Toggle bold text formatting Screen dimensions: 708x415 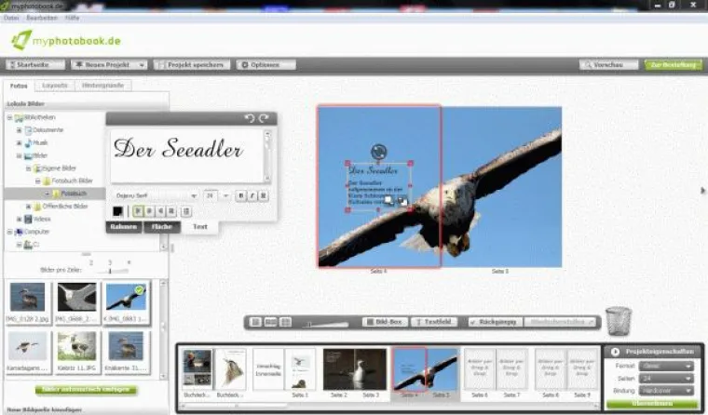click(240, 195)
